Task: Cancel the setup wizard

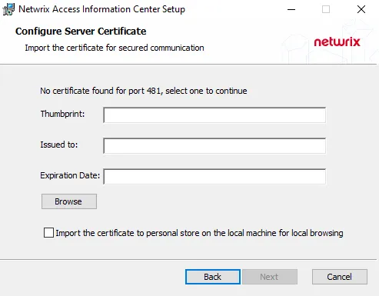Action: (x=340, y=277)
